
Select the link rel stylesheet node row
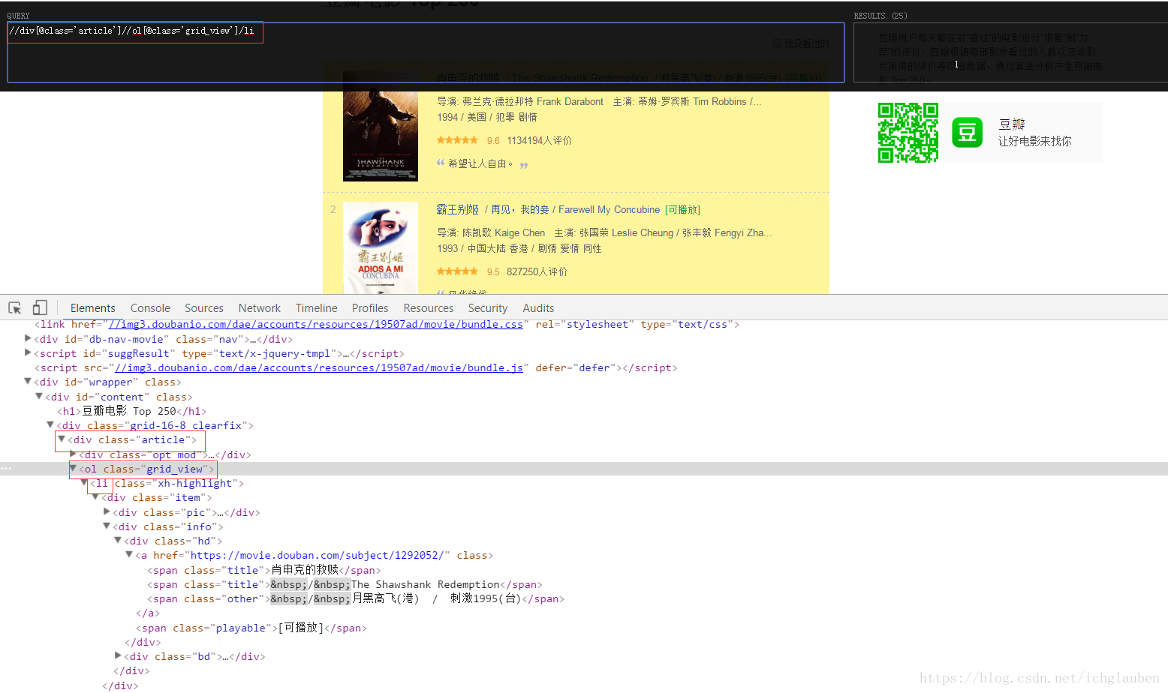387,325
